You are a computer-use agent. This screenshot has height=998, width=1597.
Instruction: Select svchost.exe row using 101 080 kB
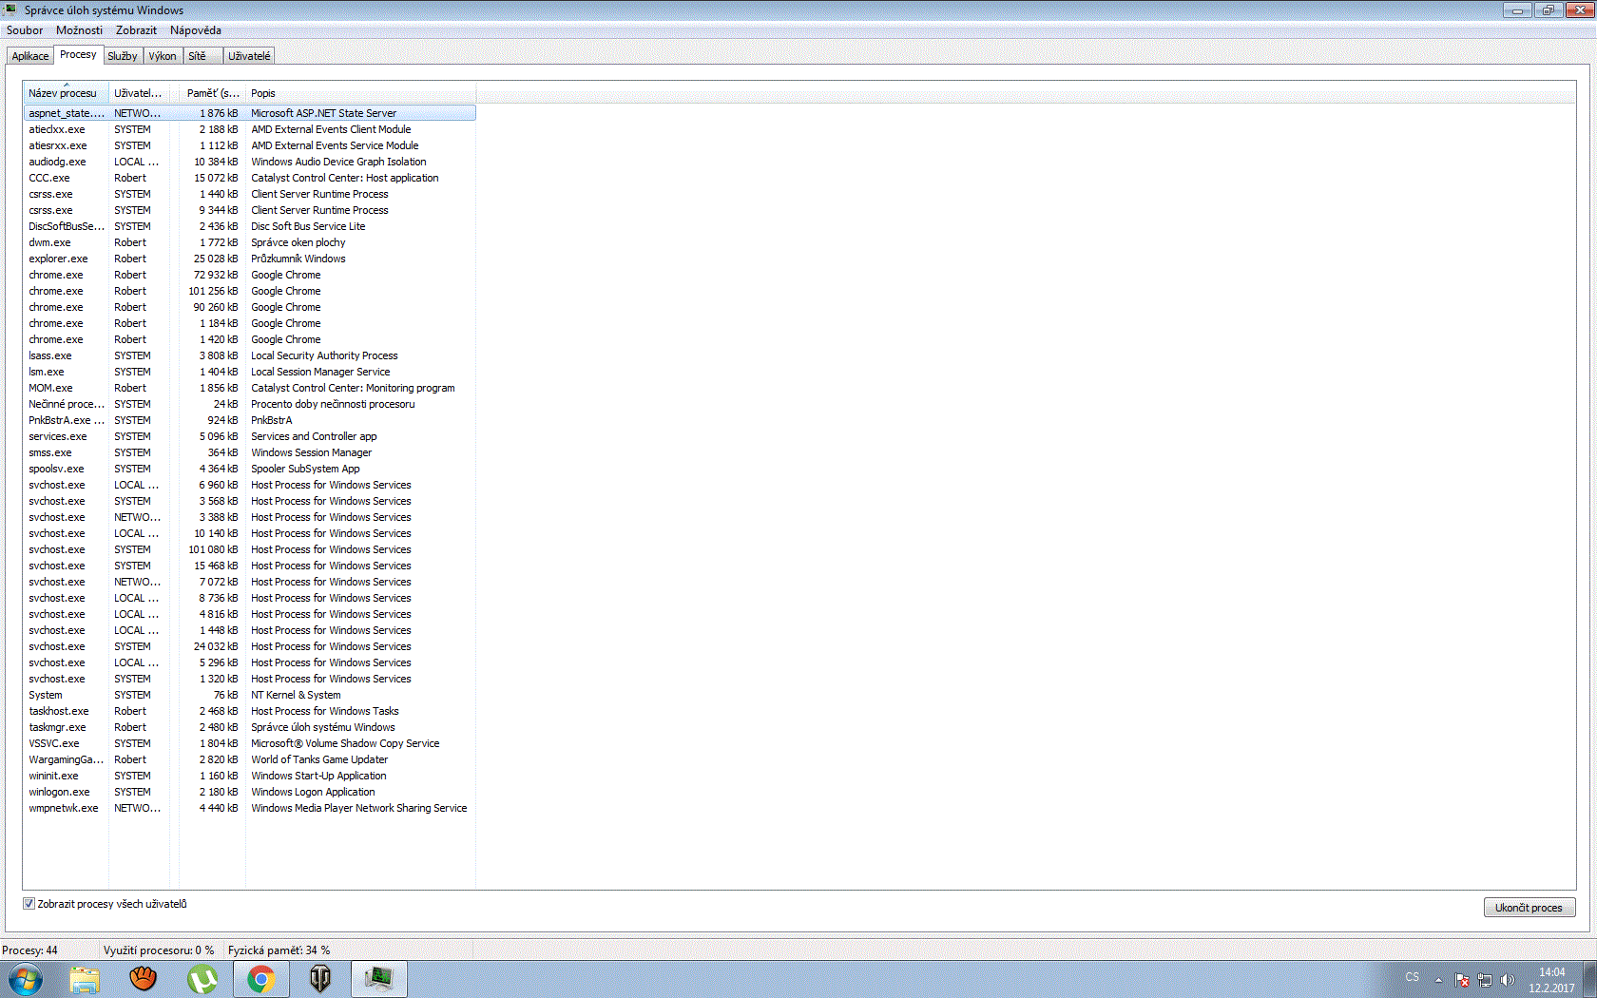249,549
